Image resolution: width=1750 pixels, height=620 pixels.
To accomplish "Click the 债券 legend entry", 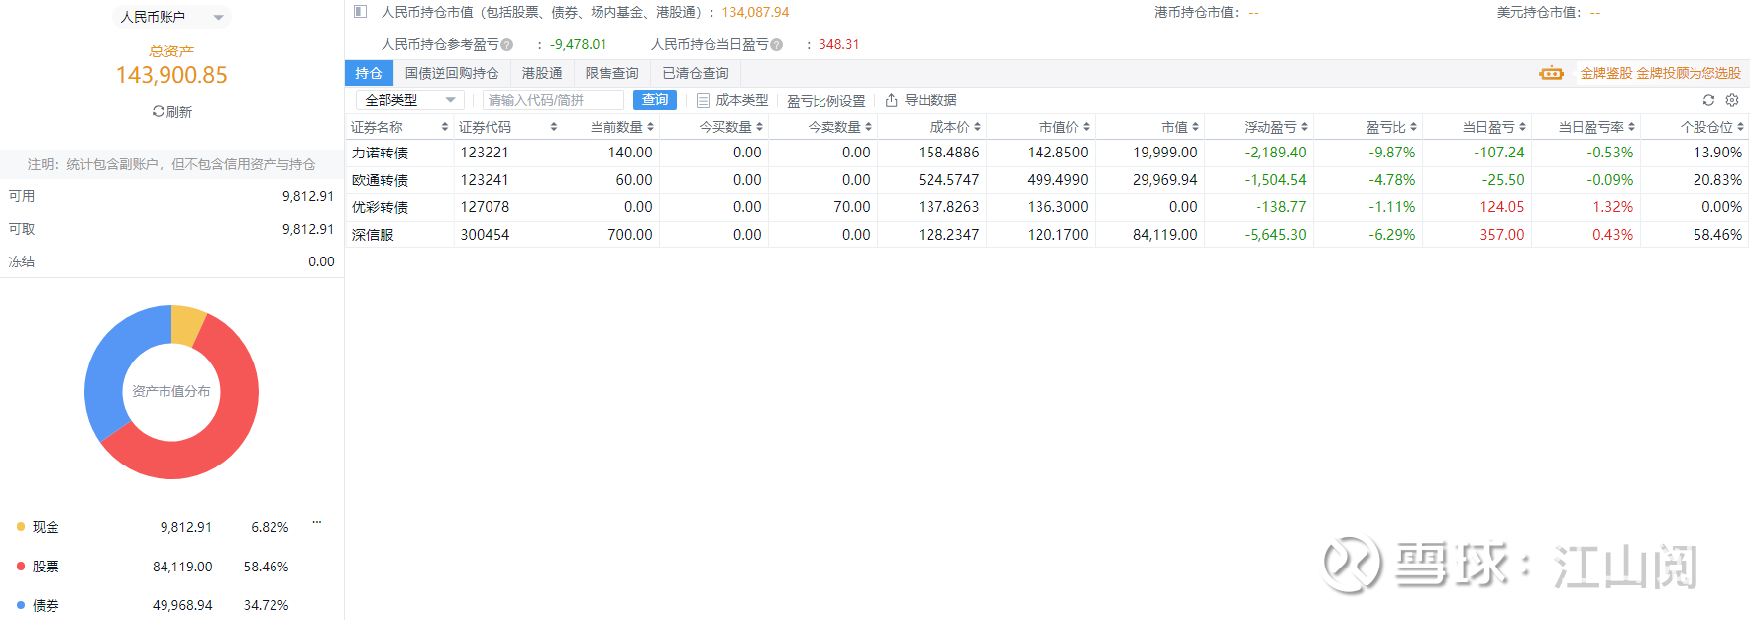I will point(153,605).
